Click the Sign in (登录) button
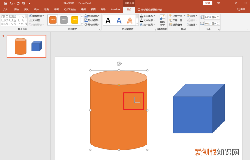This screenshot has height=160, width=250. coord(207,3)
